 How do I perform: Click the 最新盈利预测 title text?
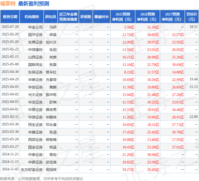point(34,4)
